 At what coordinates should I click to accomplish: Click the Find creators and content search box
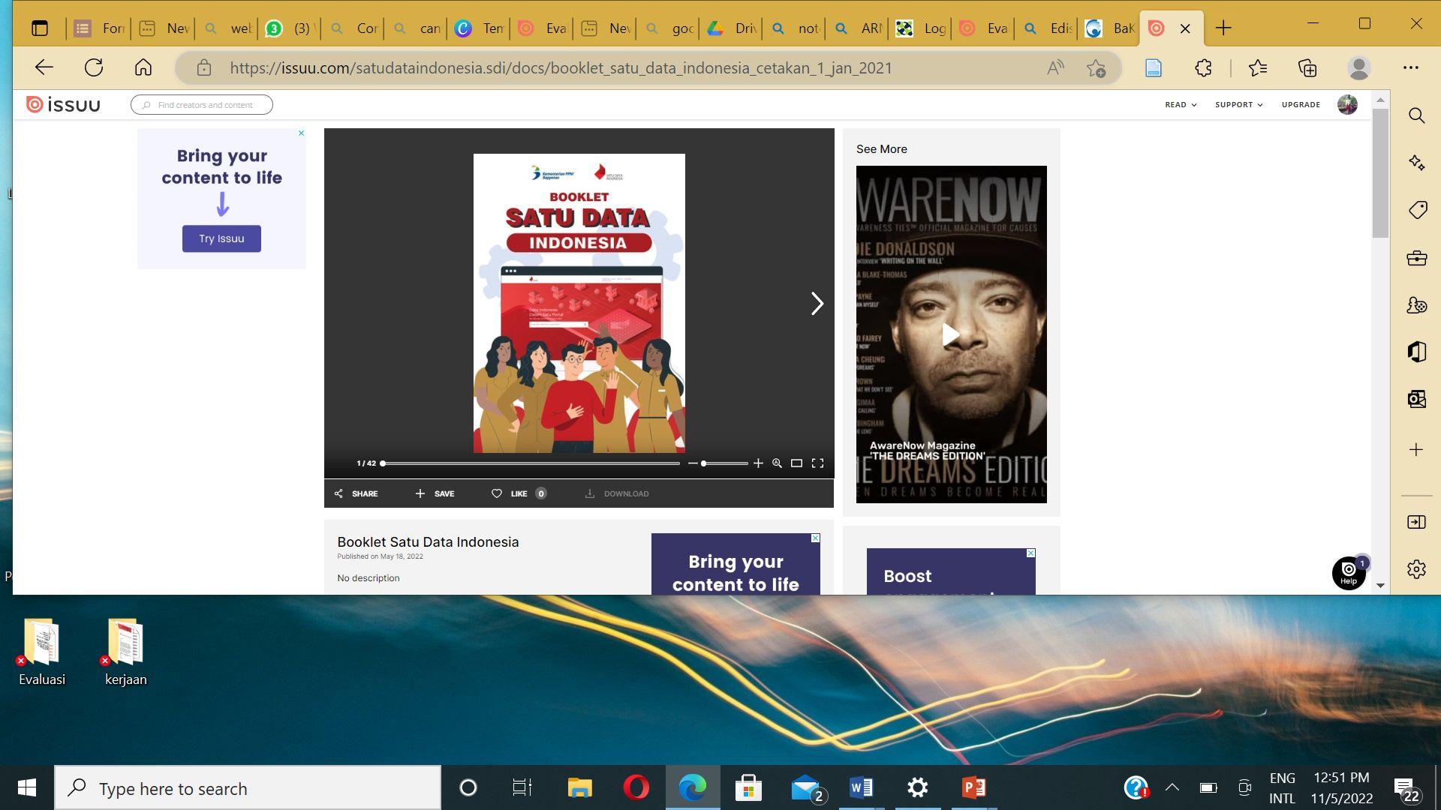202,105
